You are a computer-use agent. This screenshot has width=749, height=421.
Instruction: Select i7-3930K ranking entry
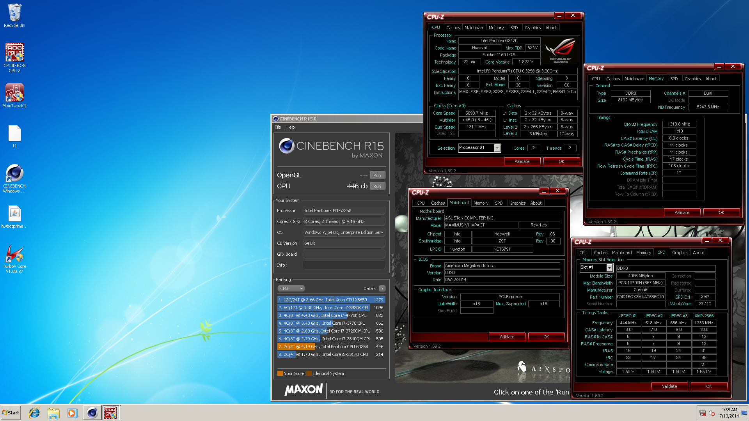coord(331,308)
